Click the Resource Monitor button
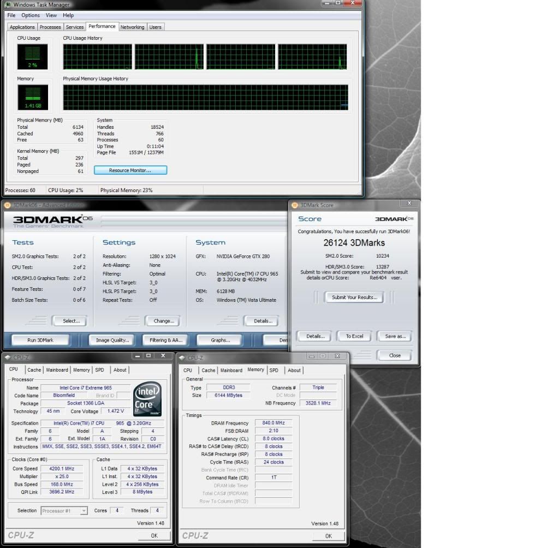The width and height of the screenshot is (559, 548). 130,170
